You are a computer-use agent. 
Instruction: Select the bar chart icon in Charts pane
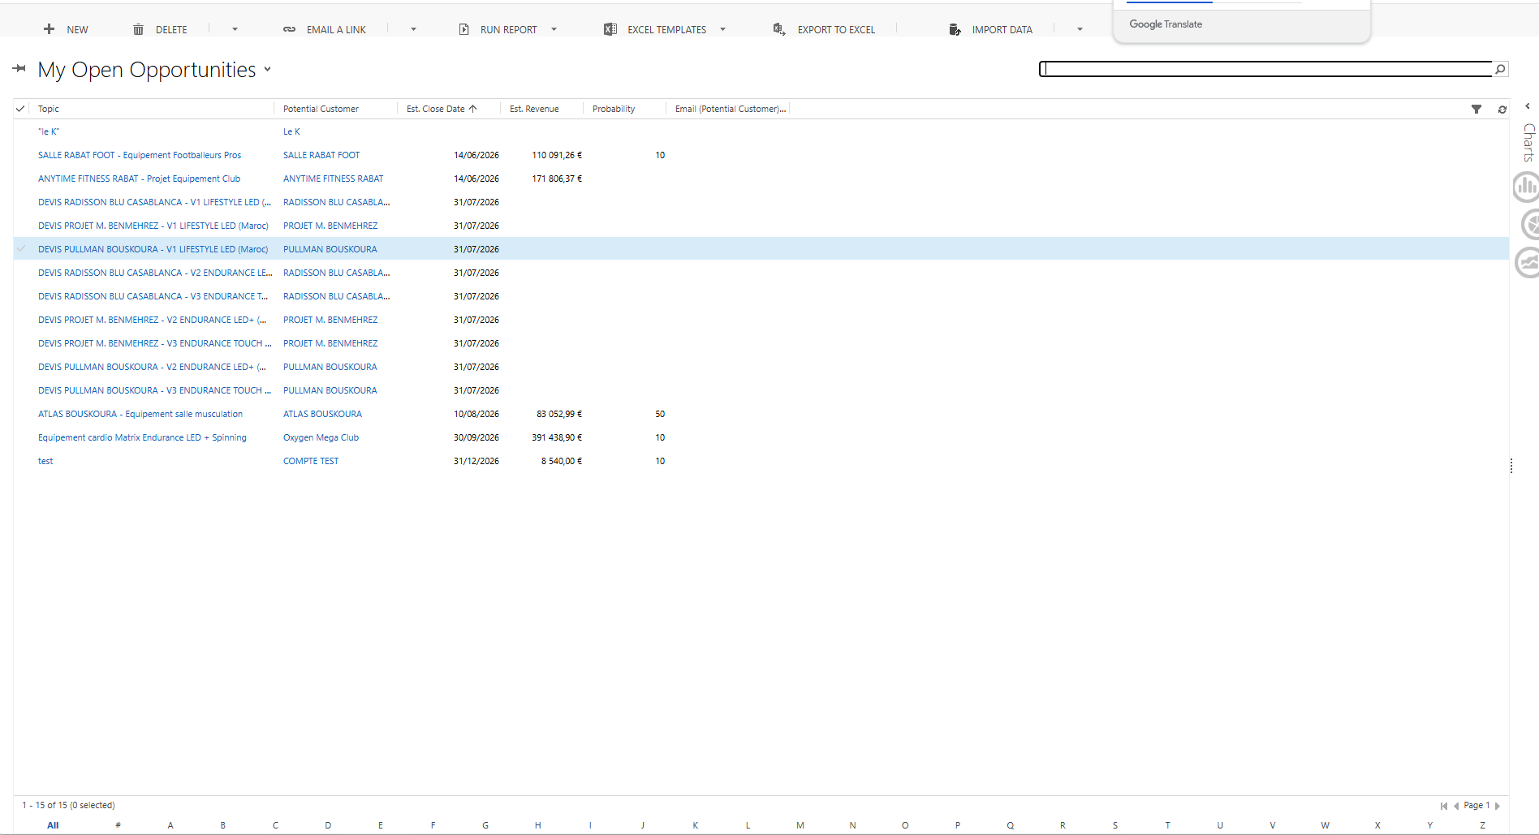click(1527, 187)
